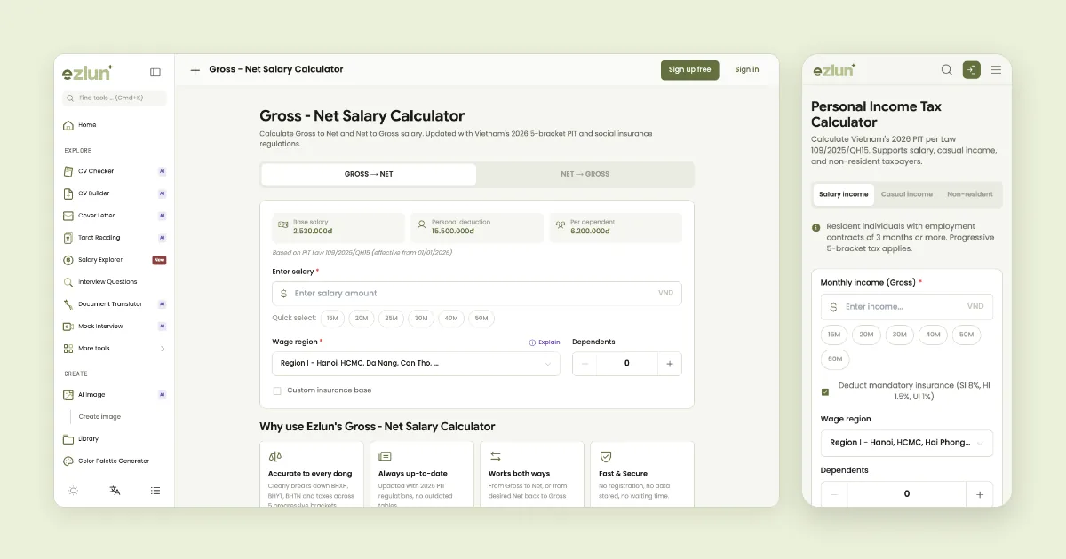
Task: Open Salary Explorer tool
Action: 115,260
